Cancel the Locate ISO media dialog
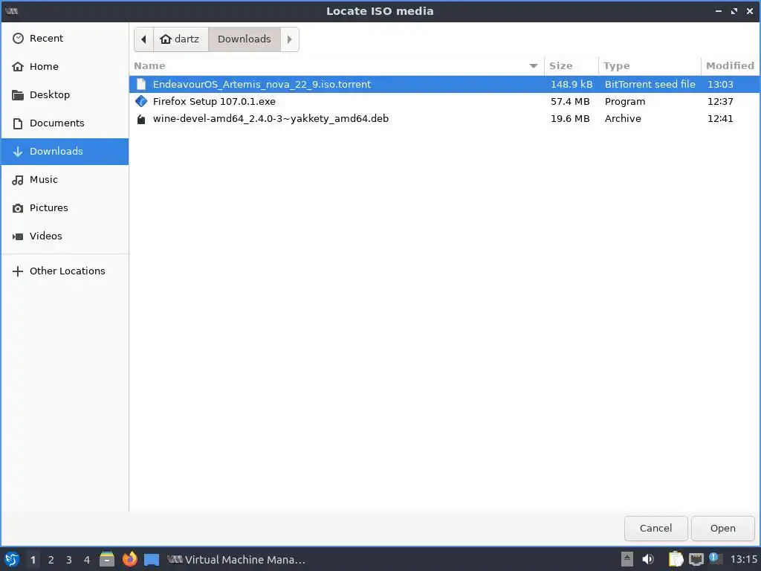761x571 pixels. tap(655, 529)
